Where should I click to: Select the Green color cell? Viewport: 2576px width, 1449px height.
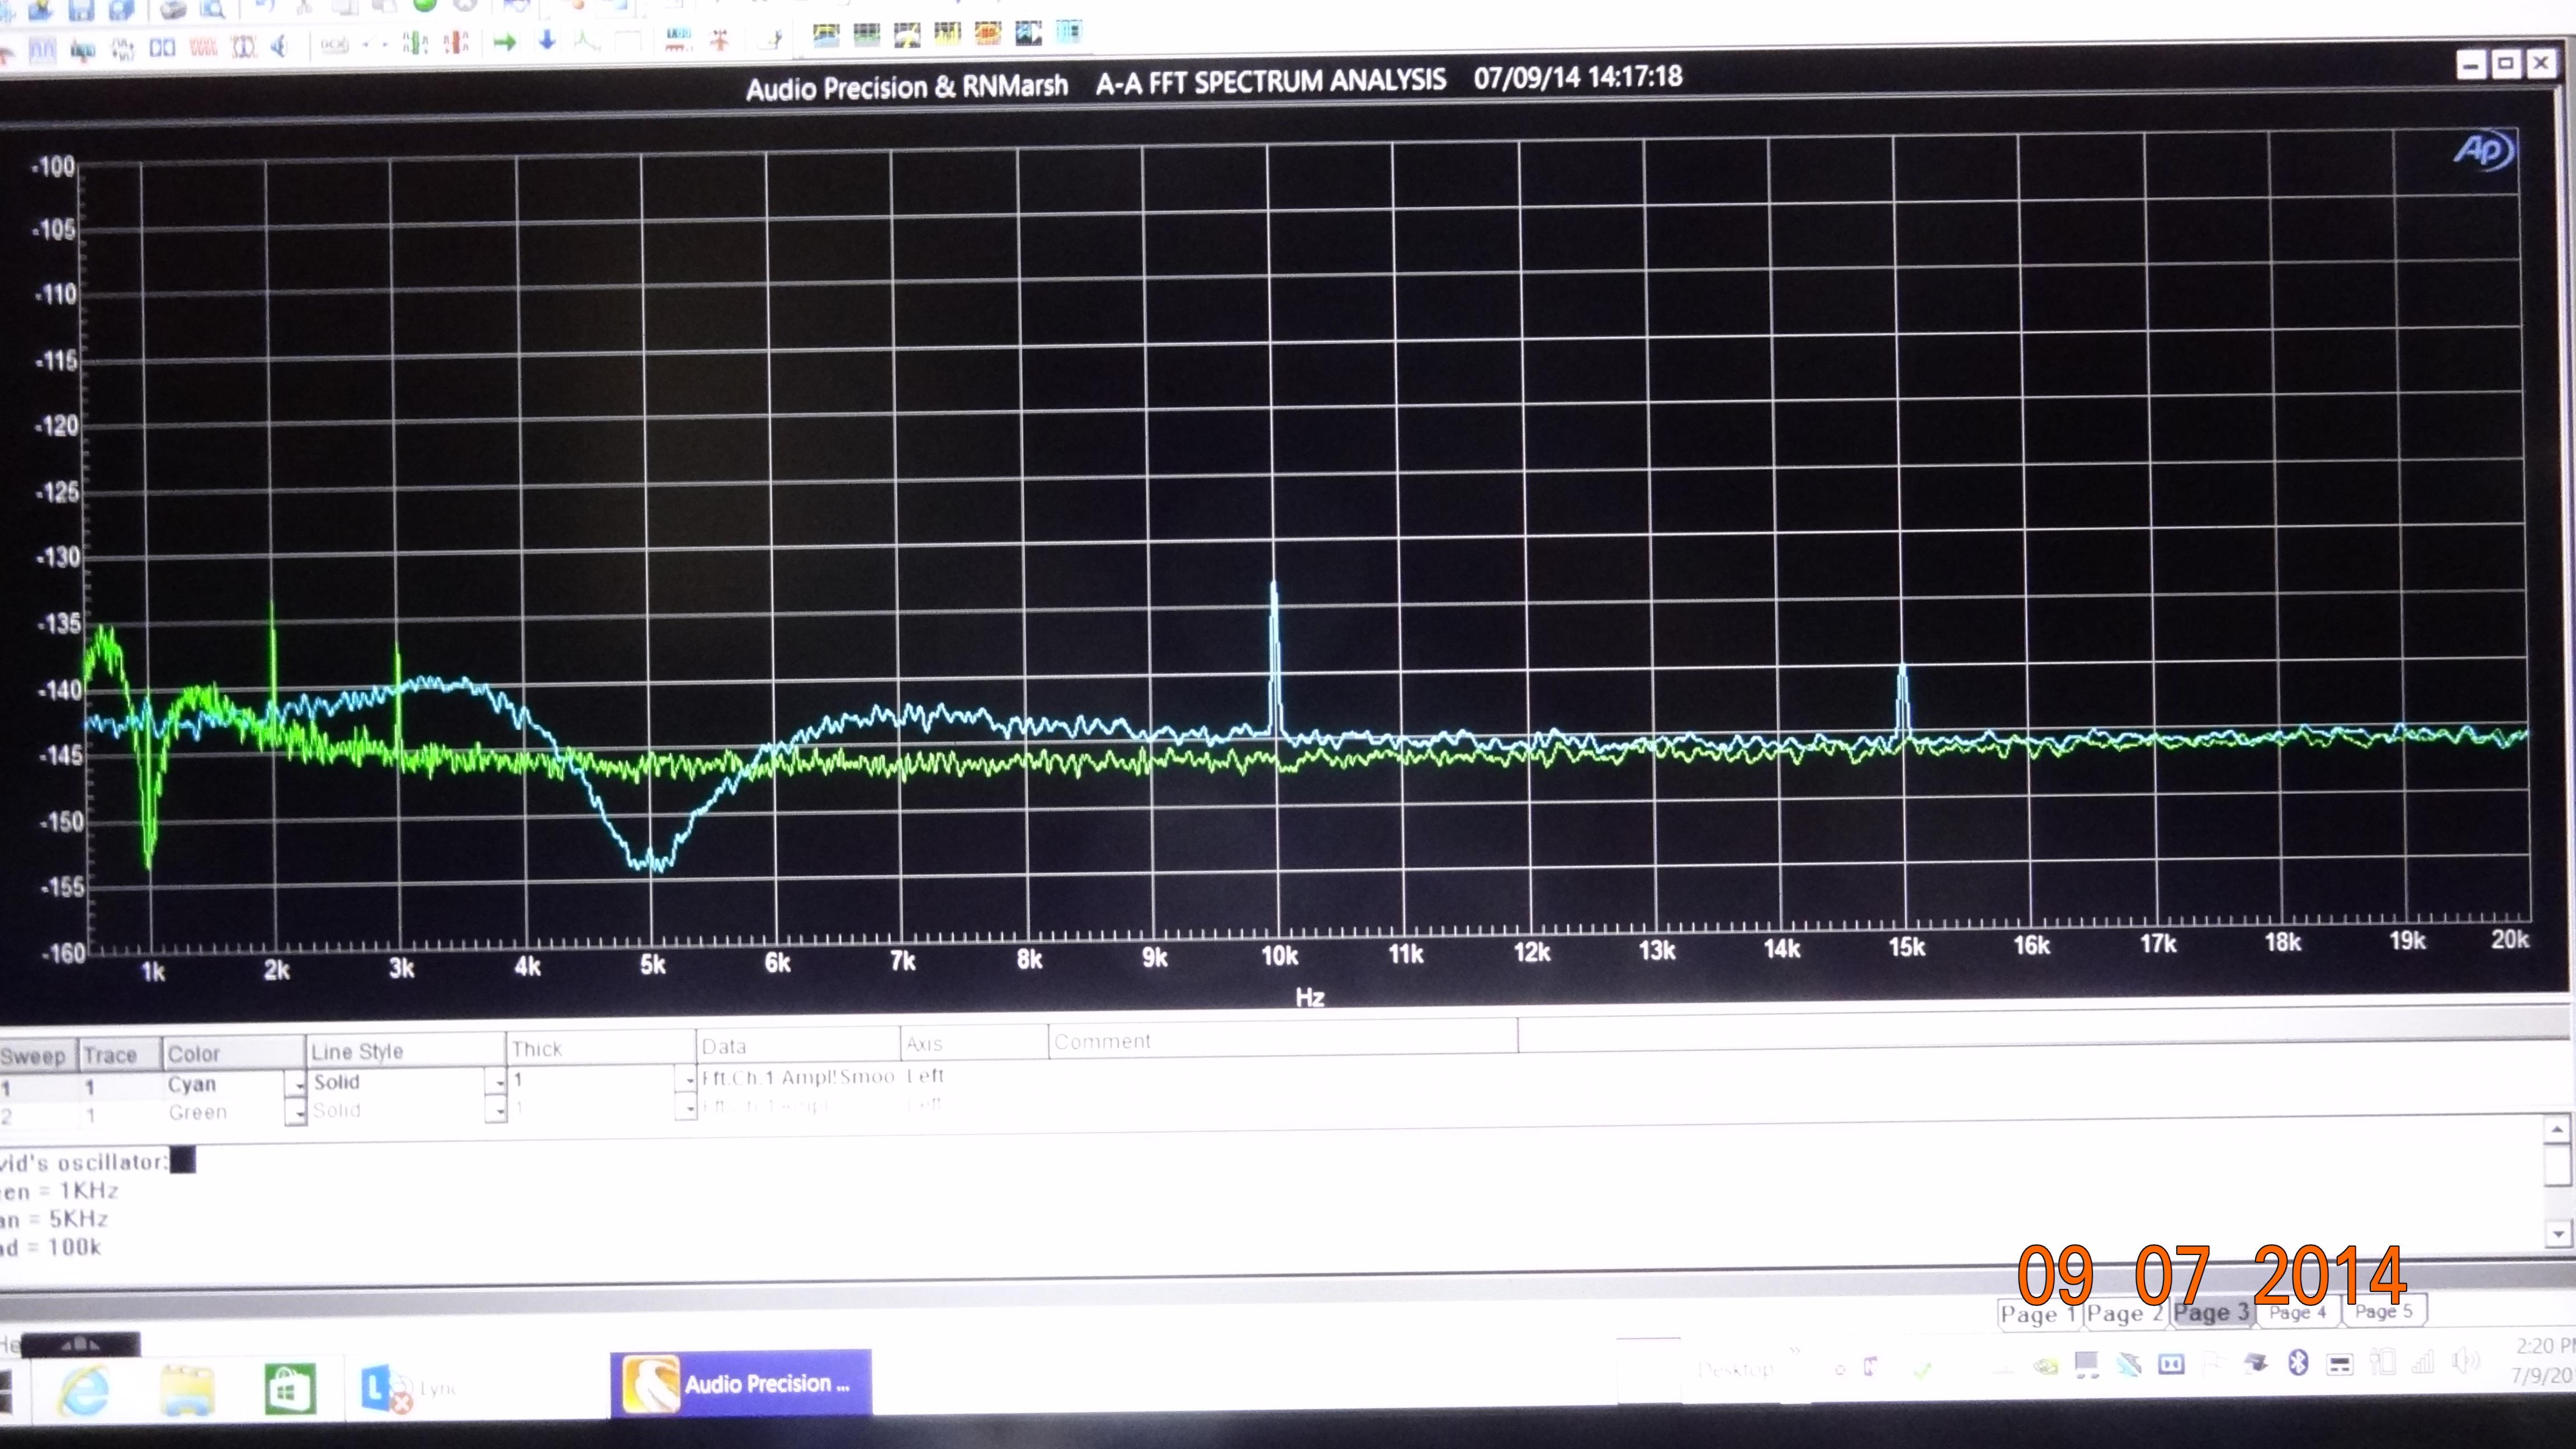click(223, 1112)
